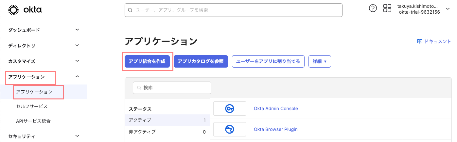Viewport: 457px width, 142px height.
Task: Open the account dropdown for takuya.kishimoto
Action: click(448, 9)
